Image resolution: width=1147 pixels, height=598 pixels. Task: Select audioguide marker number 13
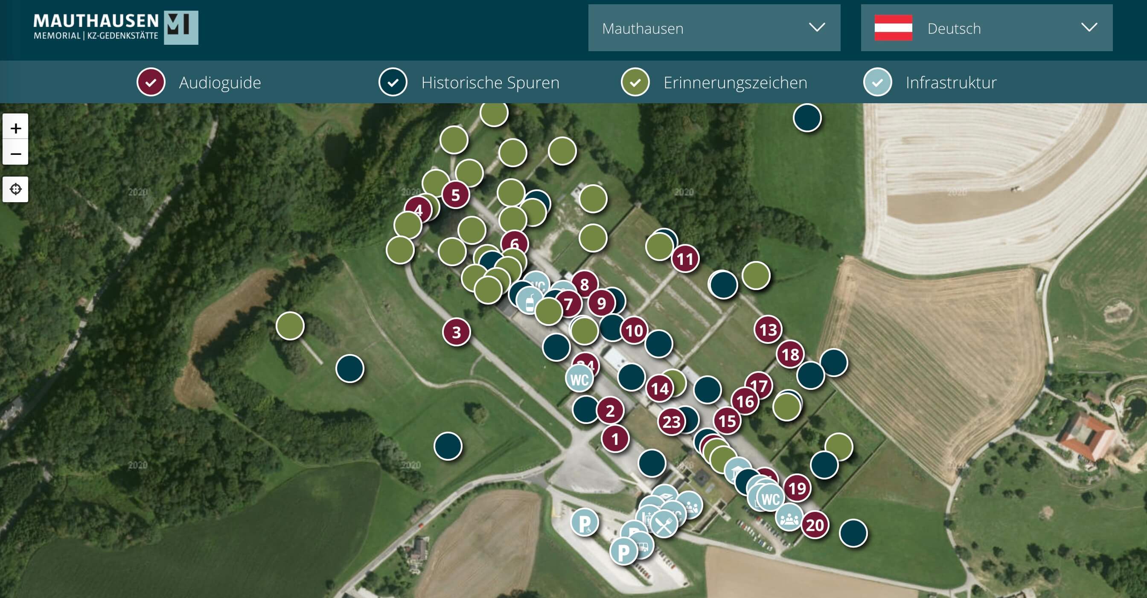tap(768, 330)
